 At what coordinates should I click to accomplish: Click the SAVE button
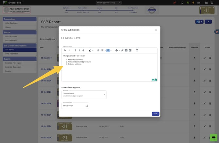(155, 114)
